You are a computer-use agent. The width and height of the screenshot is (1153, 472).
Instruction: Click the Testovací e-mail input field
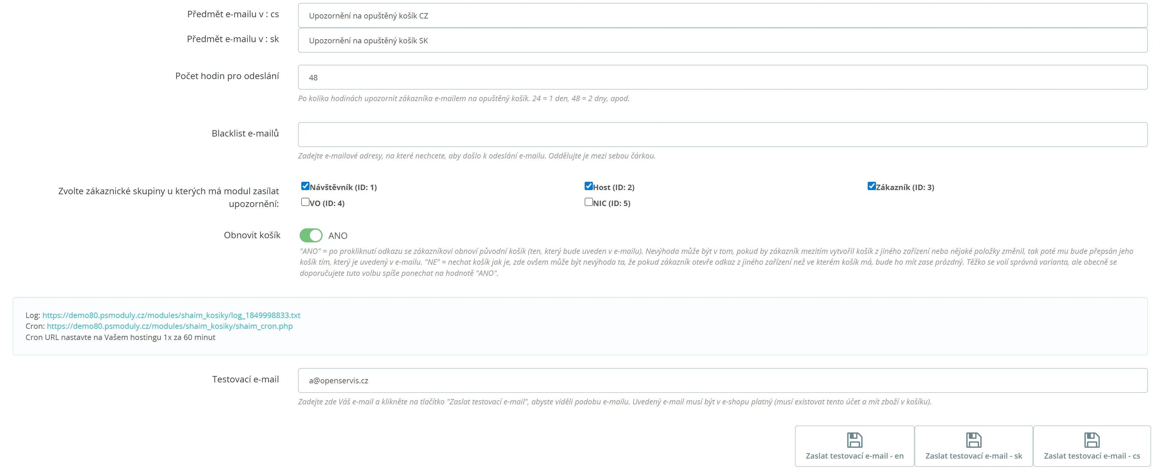point(722,380)
